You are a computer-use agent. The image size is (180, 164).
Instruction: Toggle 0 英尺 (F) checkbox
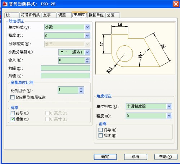[x=48, y=113]
